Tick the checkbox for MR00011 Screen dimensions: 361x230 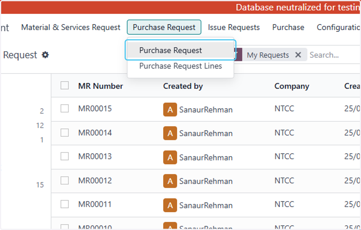click(x=65, y=204)
